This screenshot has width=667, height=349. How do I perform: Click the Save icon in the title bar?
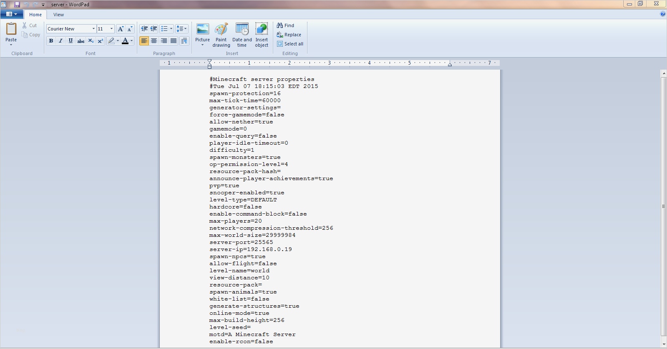[x=17, y=4]
